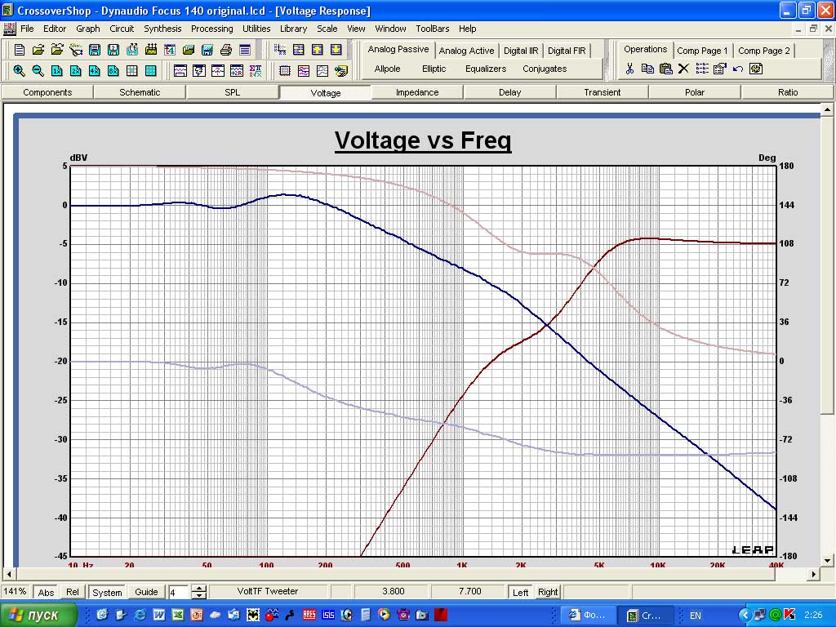
Task: Click the Equalizers button
Action: pos(486,69)
